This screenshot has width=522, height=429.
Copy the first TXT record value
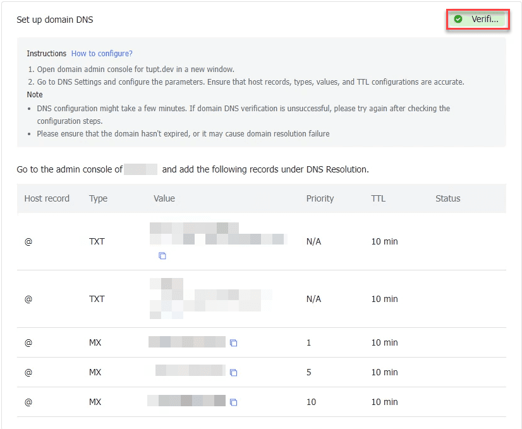162,256
